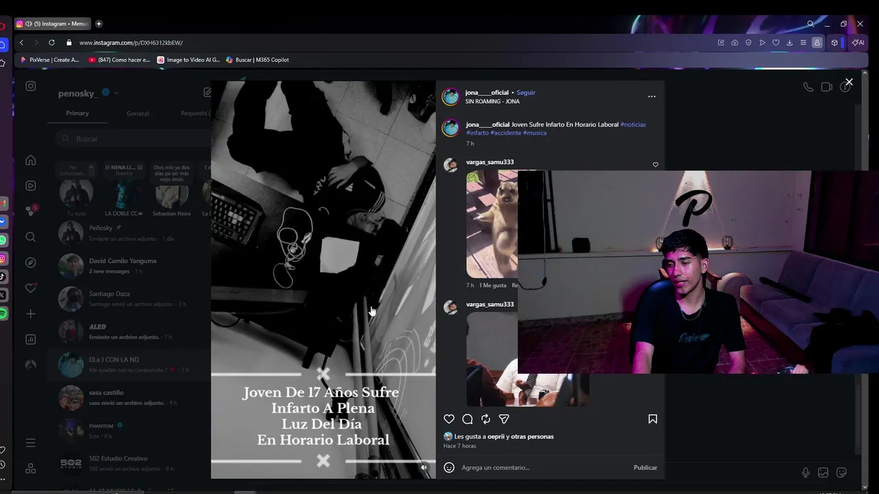Open the profile avatar in the sidebar
The width and height of the screenshot is (879, 494).
coord(31,365)
